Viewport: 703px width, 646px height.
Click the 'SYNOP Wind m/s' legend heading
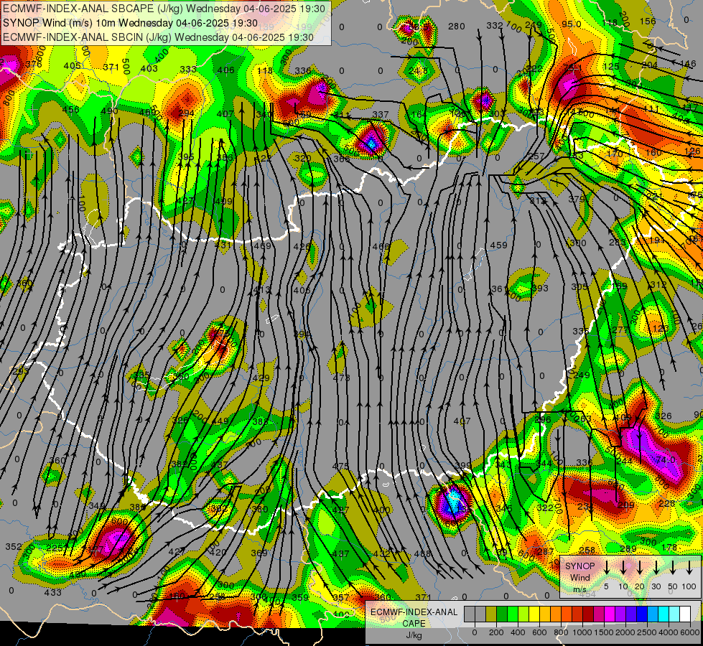click(x=580, y=578)
